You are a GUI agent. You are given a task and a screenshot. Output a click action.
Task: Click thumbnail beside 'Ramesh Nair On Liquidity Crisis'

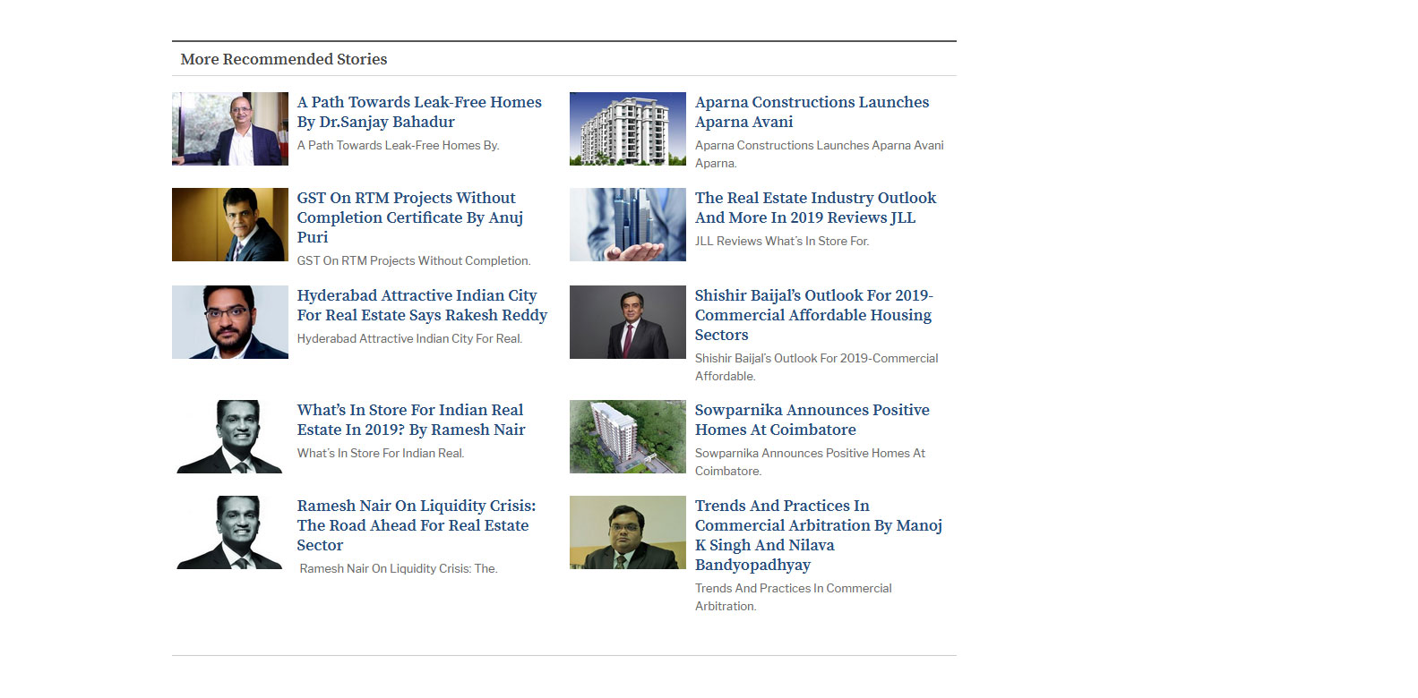coord(230,532)
